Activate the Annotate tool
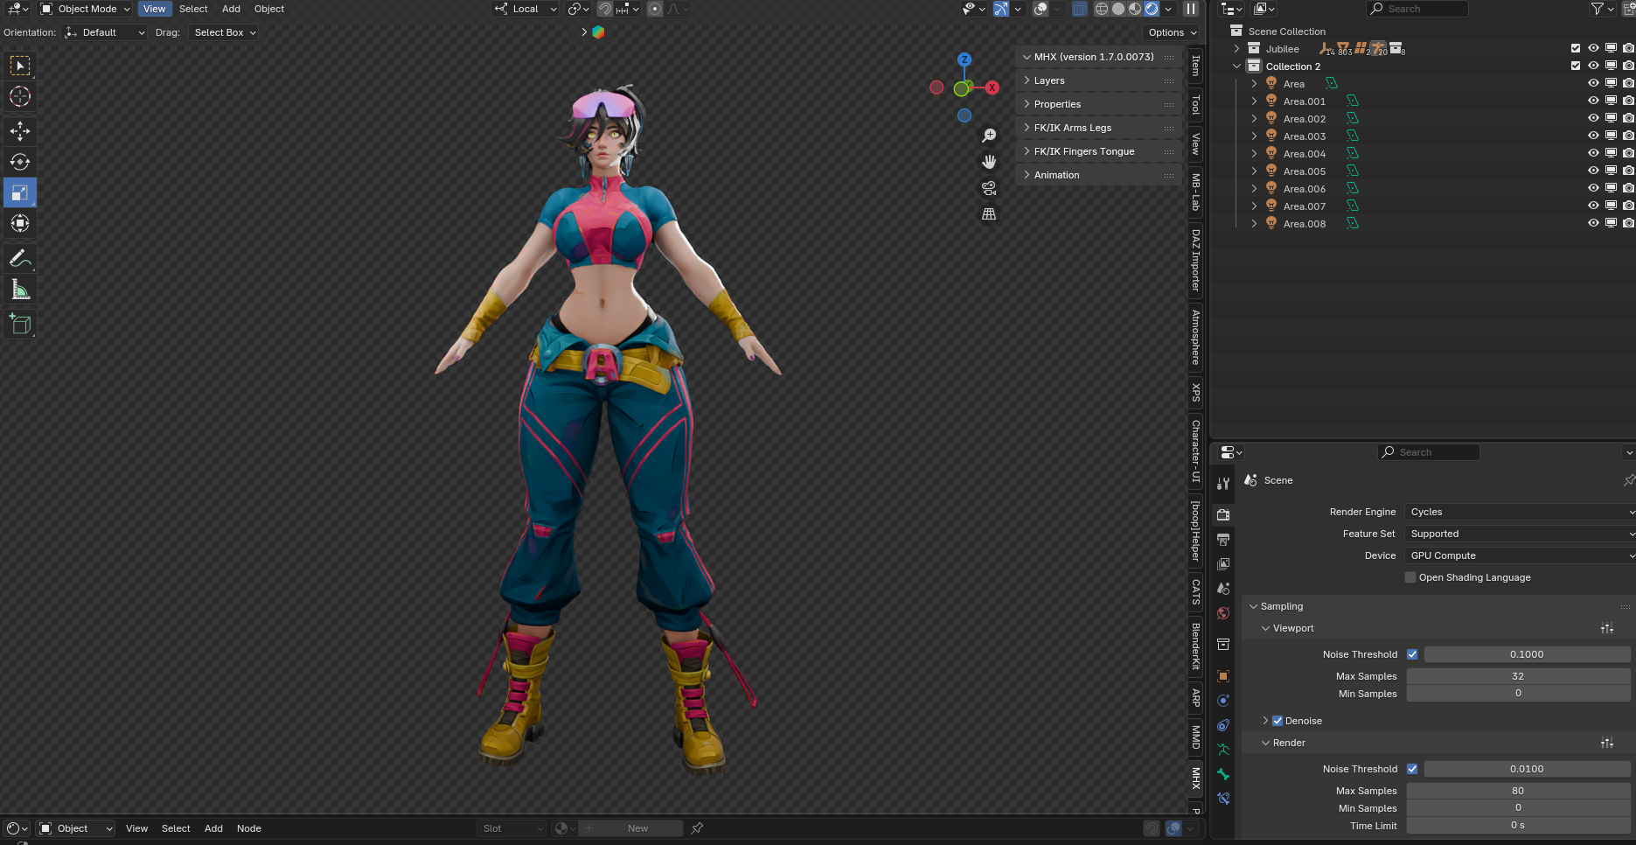This screenshot has width=1636, height=845. tap(20, 259)
